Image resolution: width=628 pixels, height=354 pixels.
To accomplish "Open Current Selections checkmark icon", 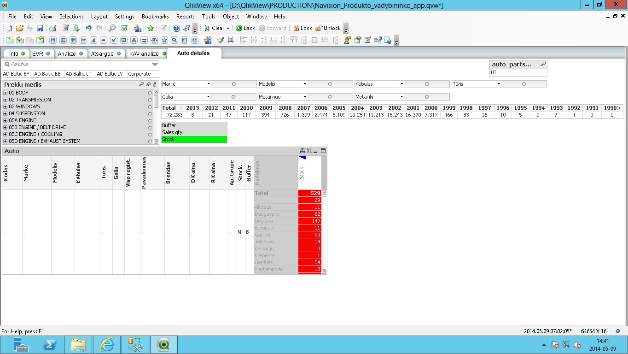I will [x=124, y=28].
